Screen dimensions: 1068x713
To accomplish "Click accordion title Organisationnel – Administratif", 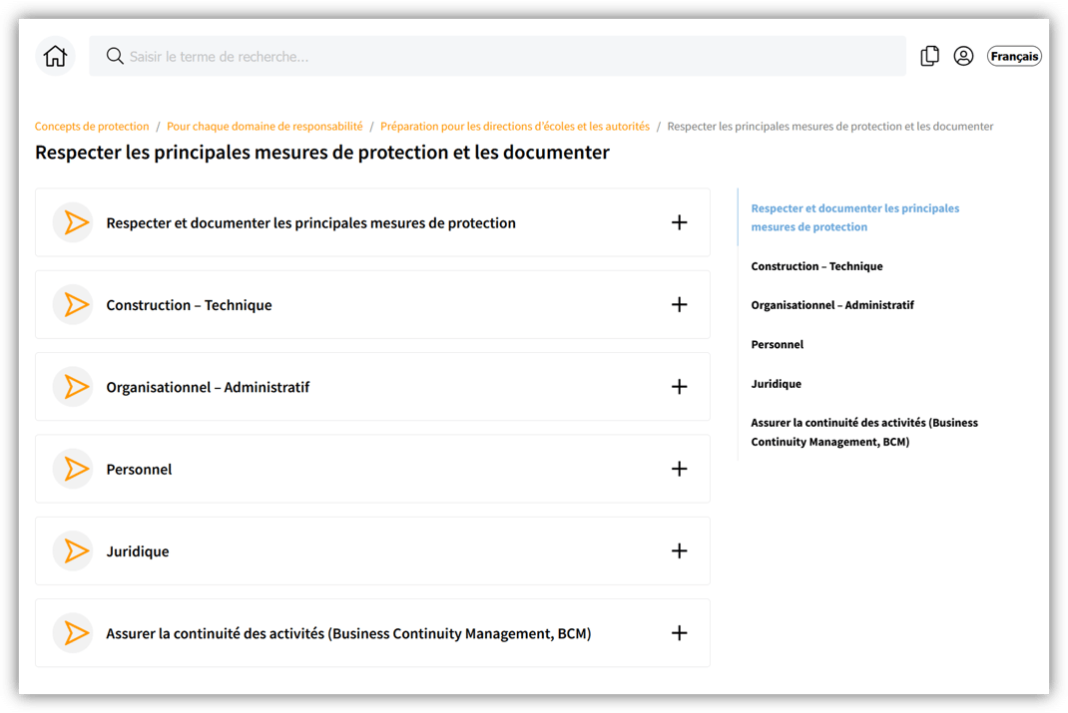I will [208, 387].
